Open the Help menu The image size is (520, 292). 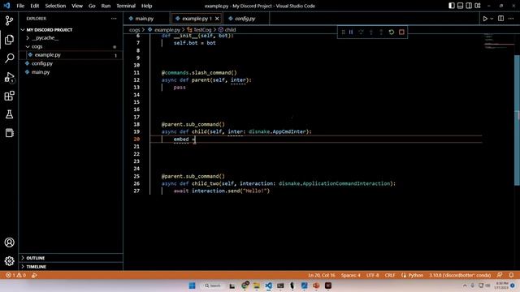146,6
